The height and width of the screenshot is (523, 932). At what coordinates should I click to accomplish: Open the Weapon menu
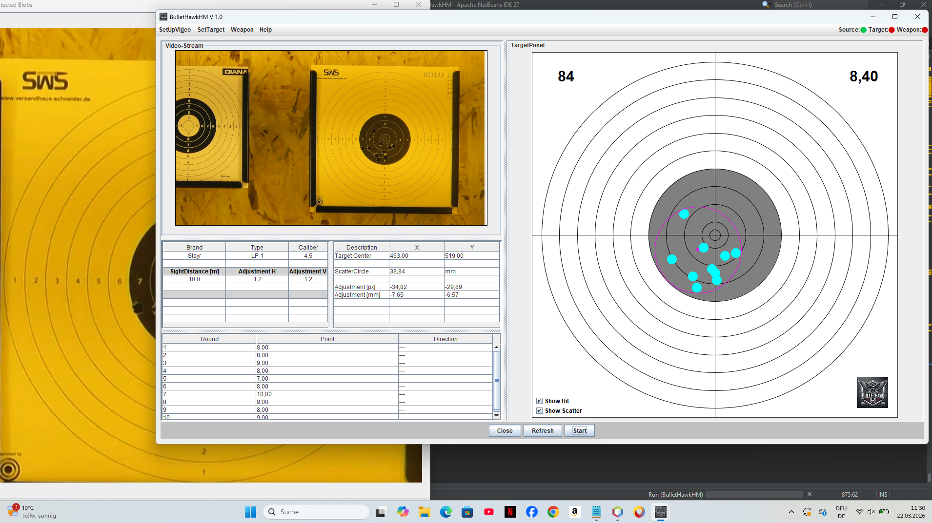coord(242,30)
